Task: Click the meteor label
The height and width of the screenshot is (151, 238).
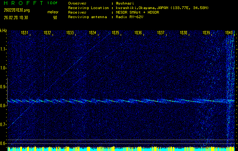Action: (53, 12)
